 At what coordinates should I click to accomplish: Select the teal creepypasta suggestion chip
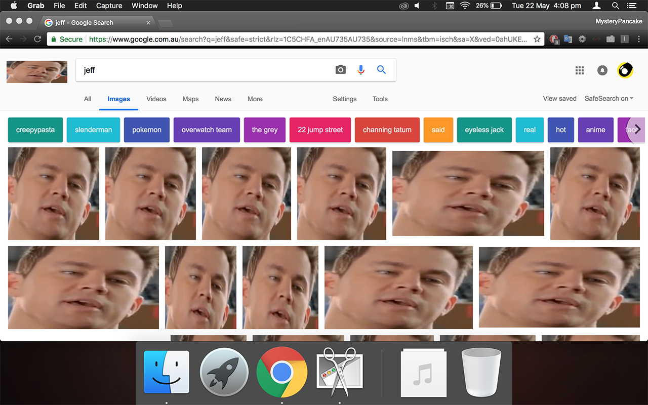35,130
